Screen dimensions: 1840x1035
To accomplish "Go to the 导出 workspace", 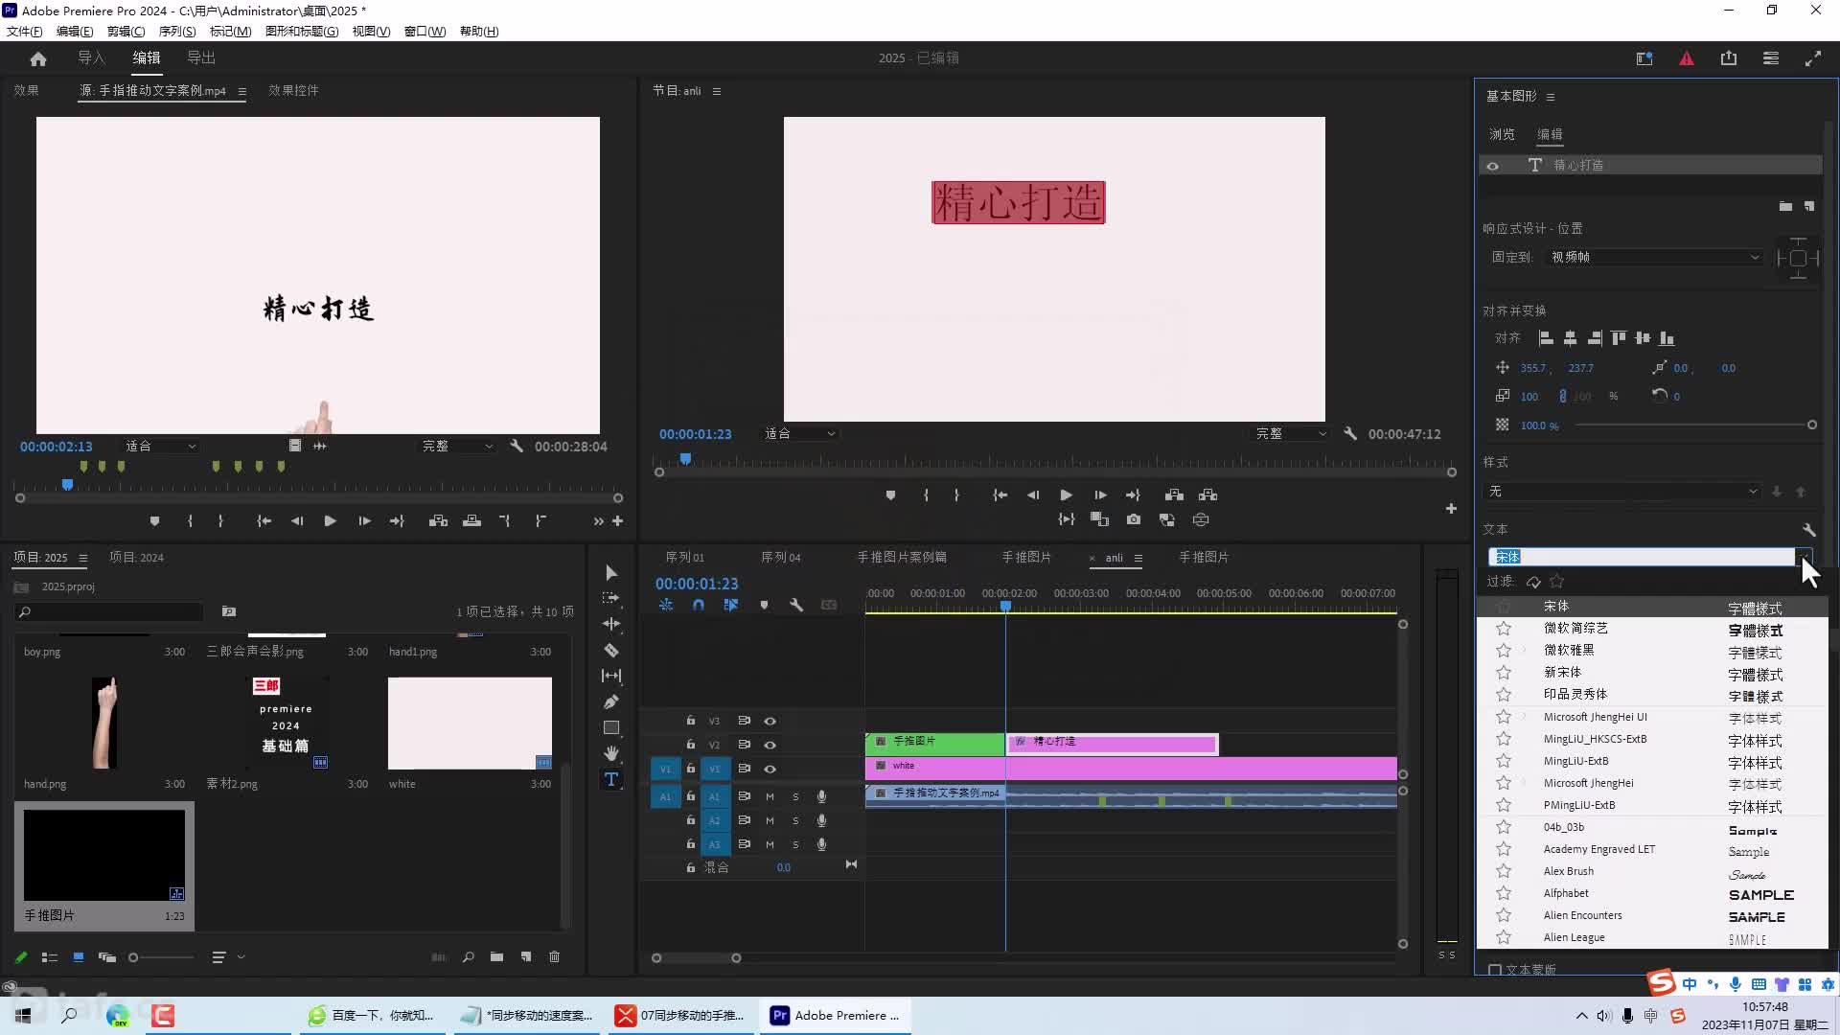I will pyautogui.click(x=201, y=57).
